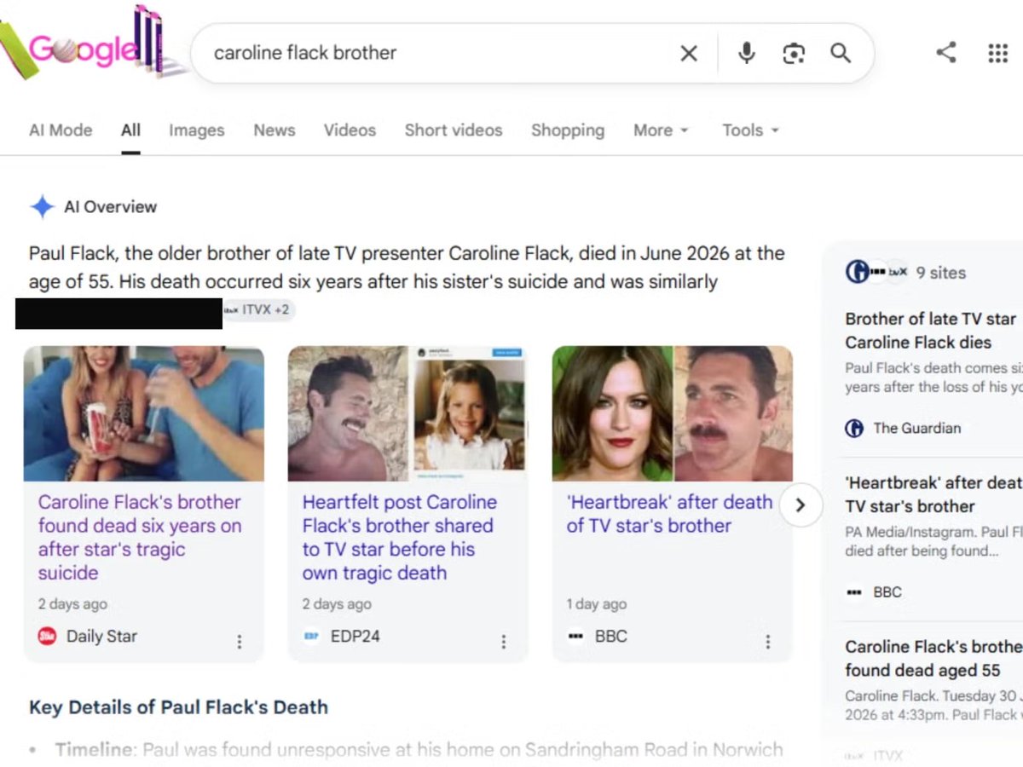Click the 'EDP24' source name
This screenshot has width=1023, height=767.
click(355, 636)
